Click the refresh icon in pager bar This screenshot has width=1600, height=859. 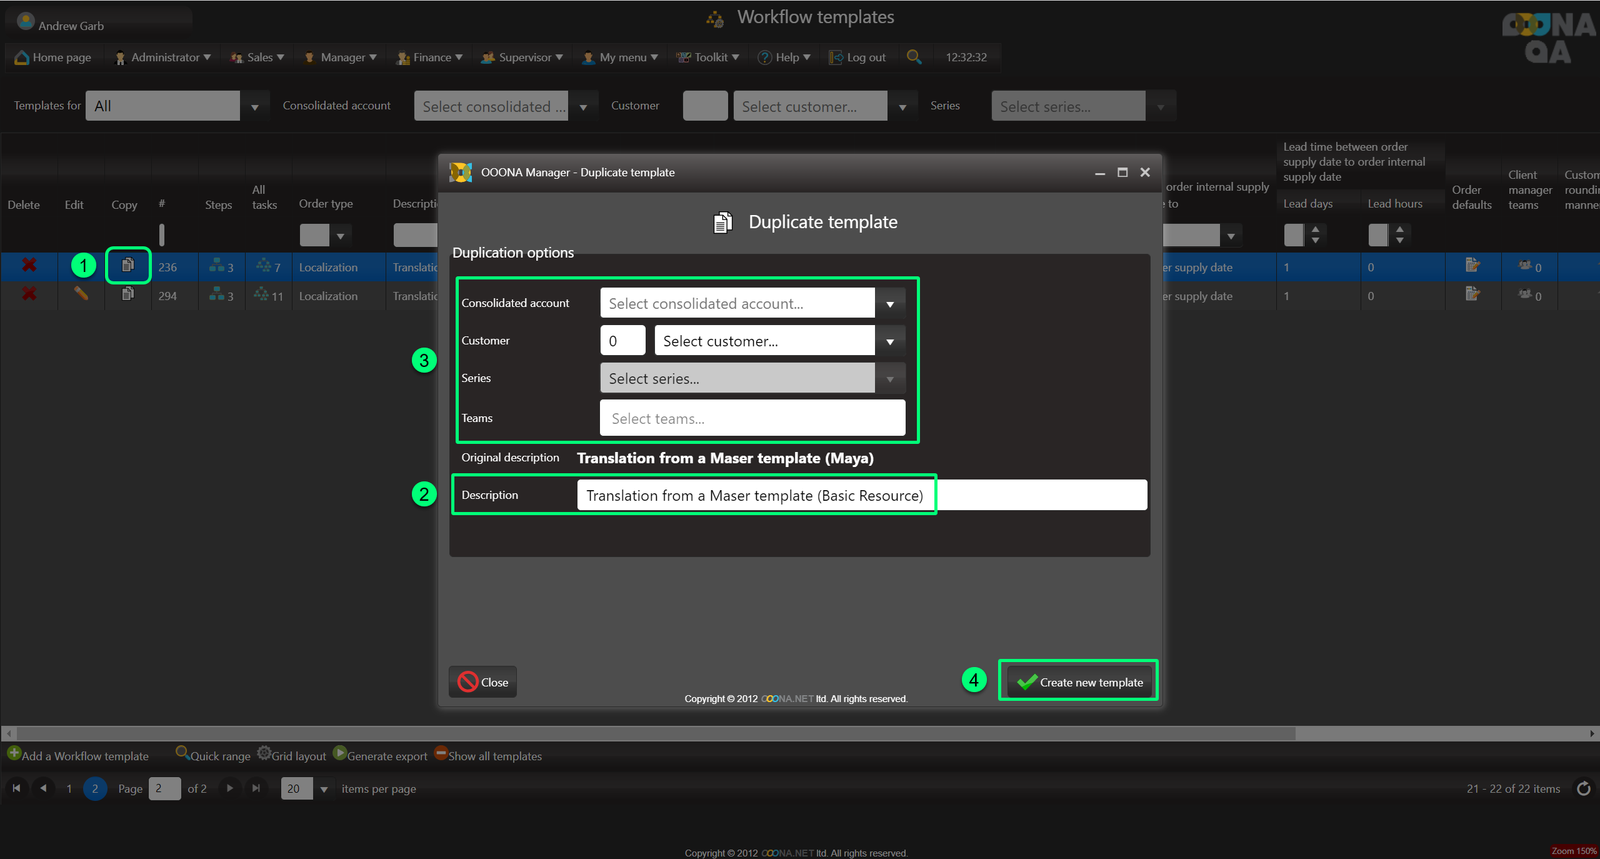click(1583, 788)
